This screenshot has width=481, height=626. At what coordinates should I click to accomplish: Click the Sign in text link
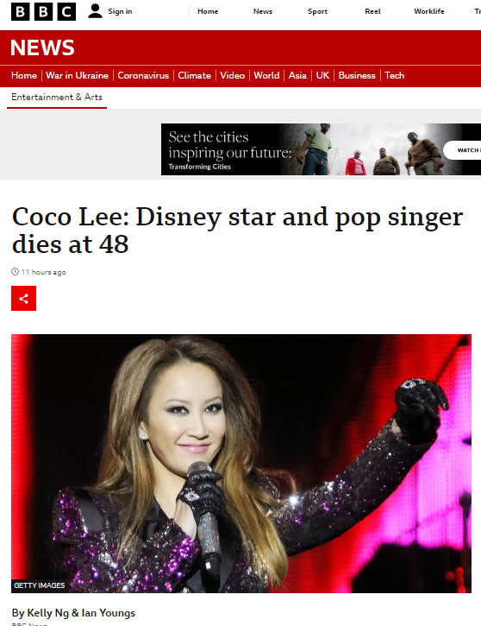[120, 11]
